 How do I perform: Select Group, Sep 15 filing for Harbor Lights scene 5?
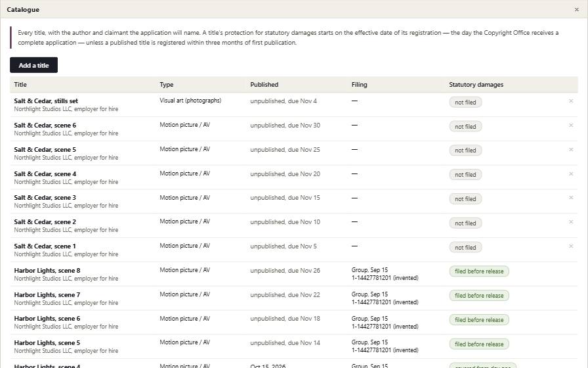[385, 346]
